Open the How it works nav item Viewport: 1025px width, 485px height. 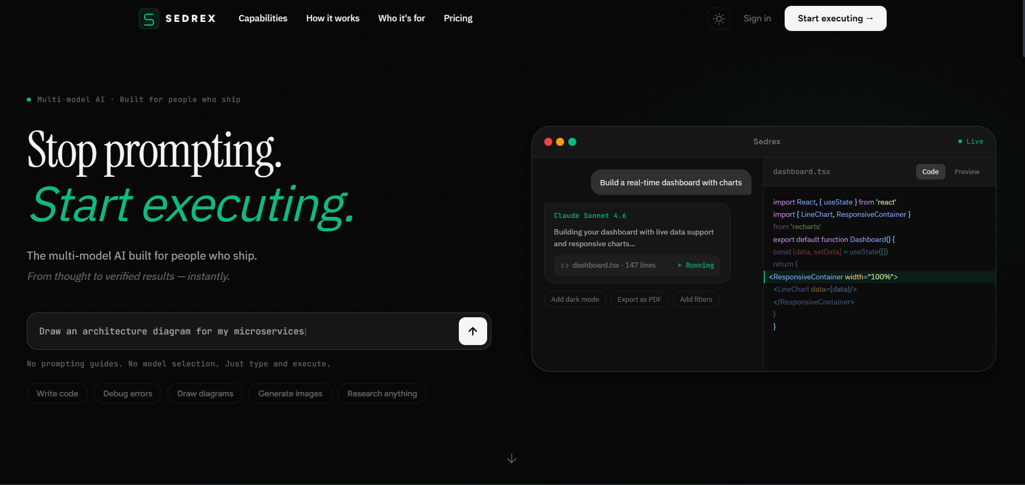[x=333, y=18]
